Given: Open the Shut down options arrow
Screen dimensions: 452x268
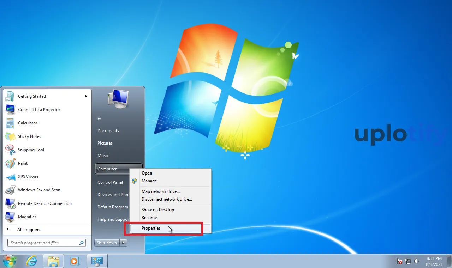Looking at the screenshot, I should (124, 243).
